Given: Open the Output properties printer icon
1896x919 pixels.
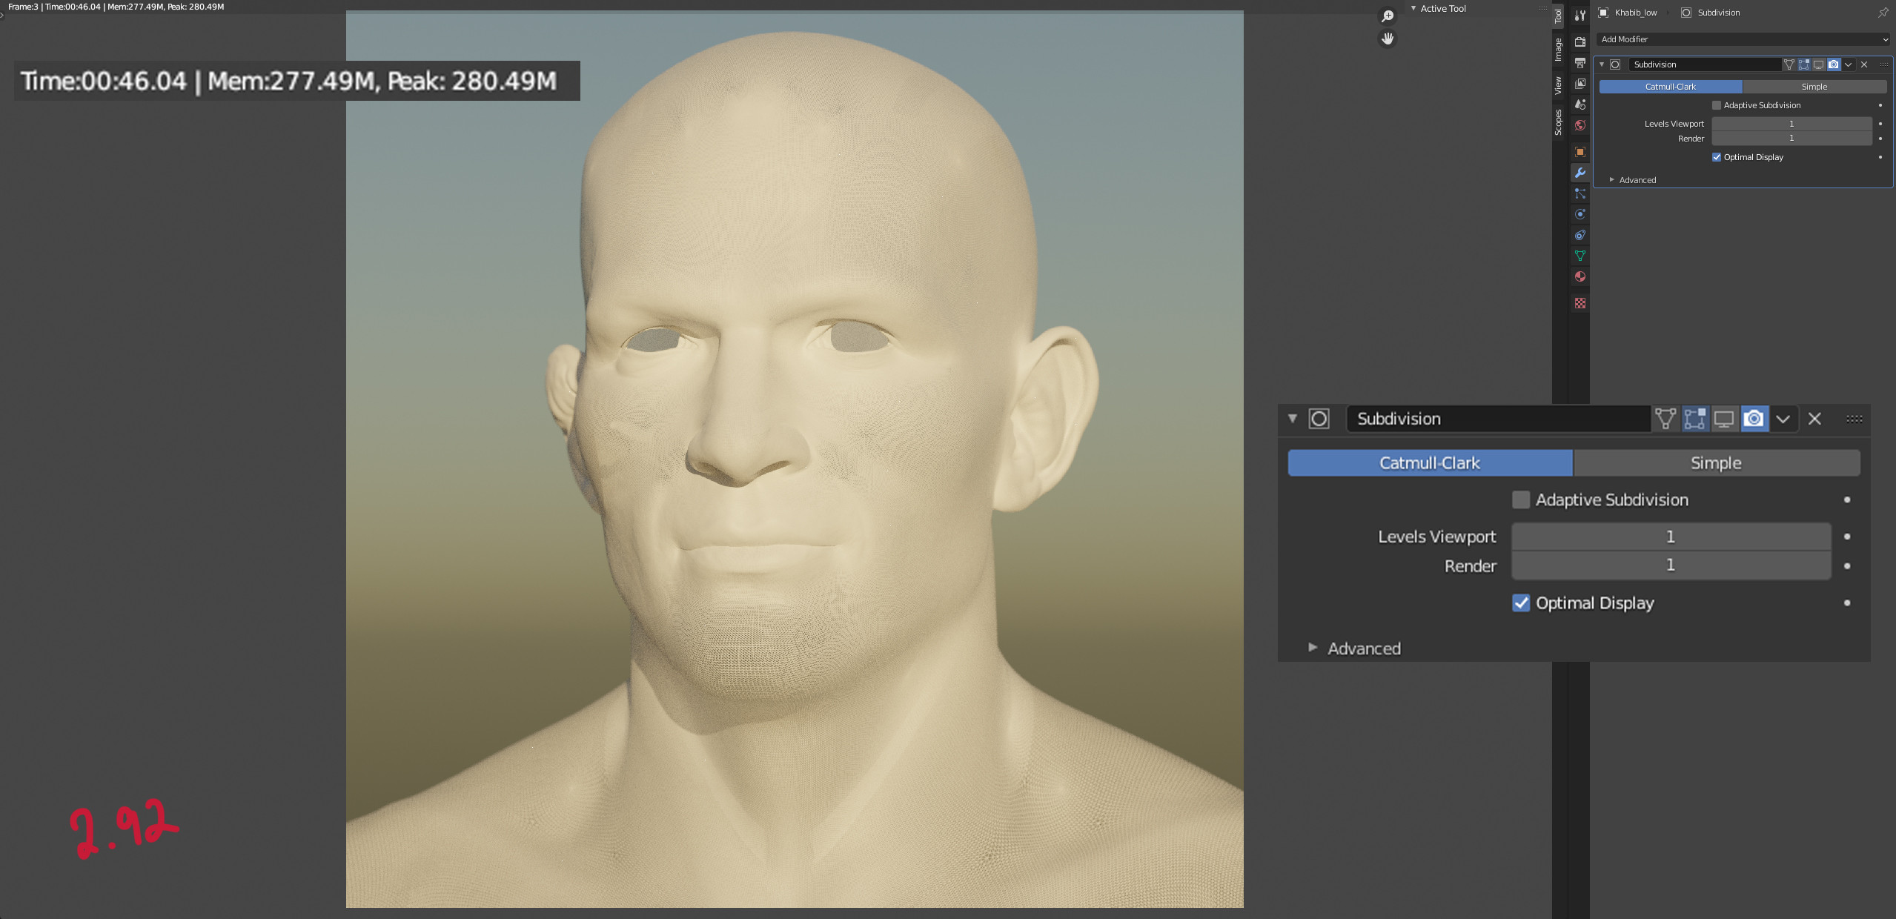Looking at the screenshot, I should (x=1580, y=63).
